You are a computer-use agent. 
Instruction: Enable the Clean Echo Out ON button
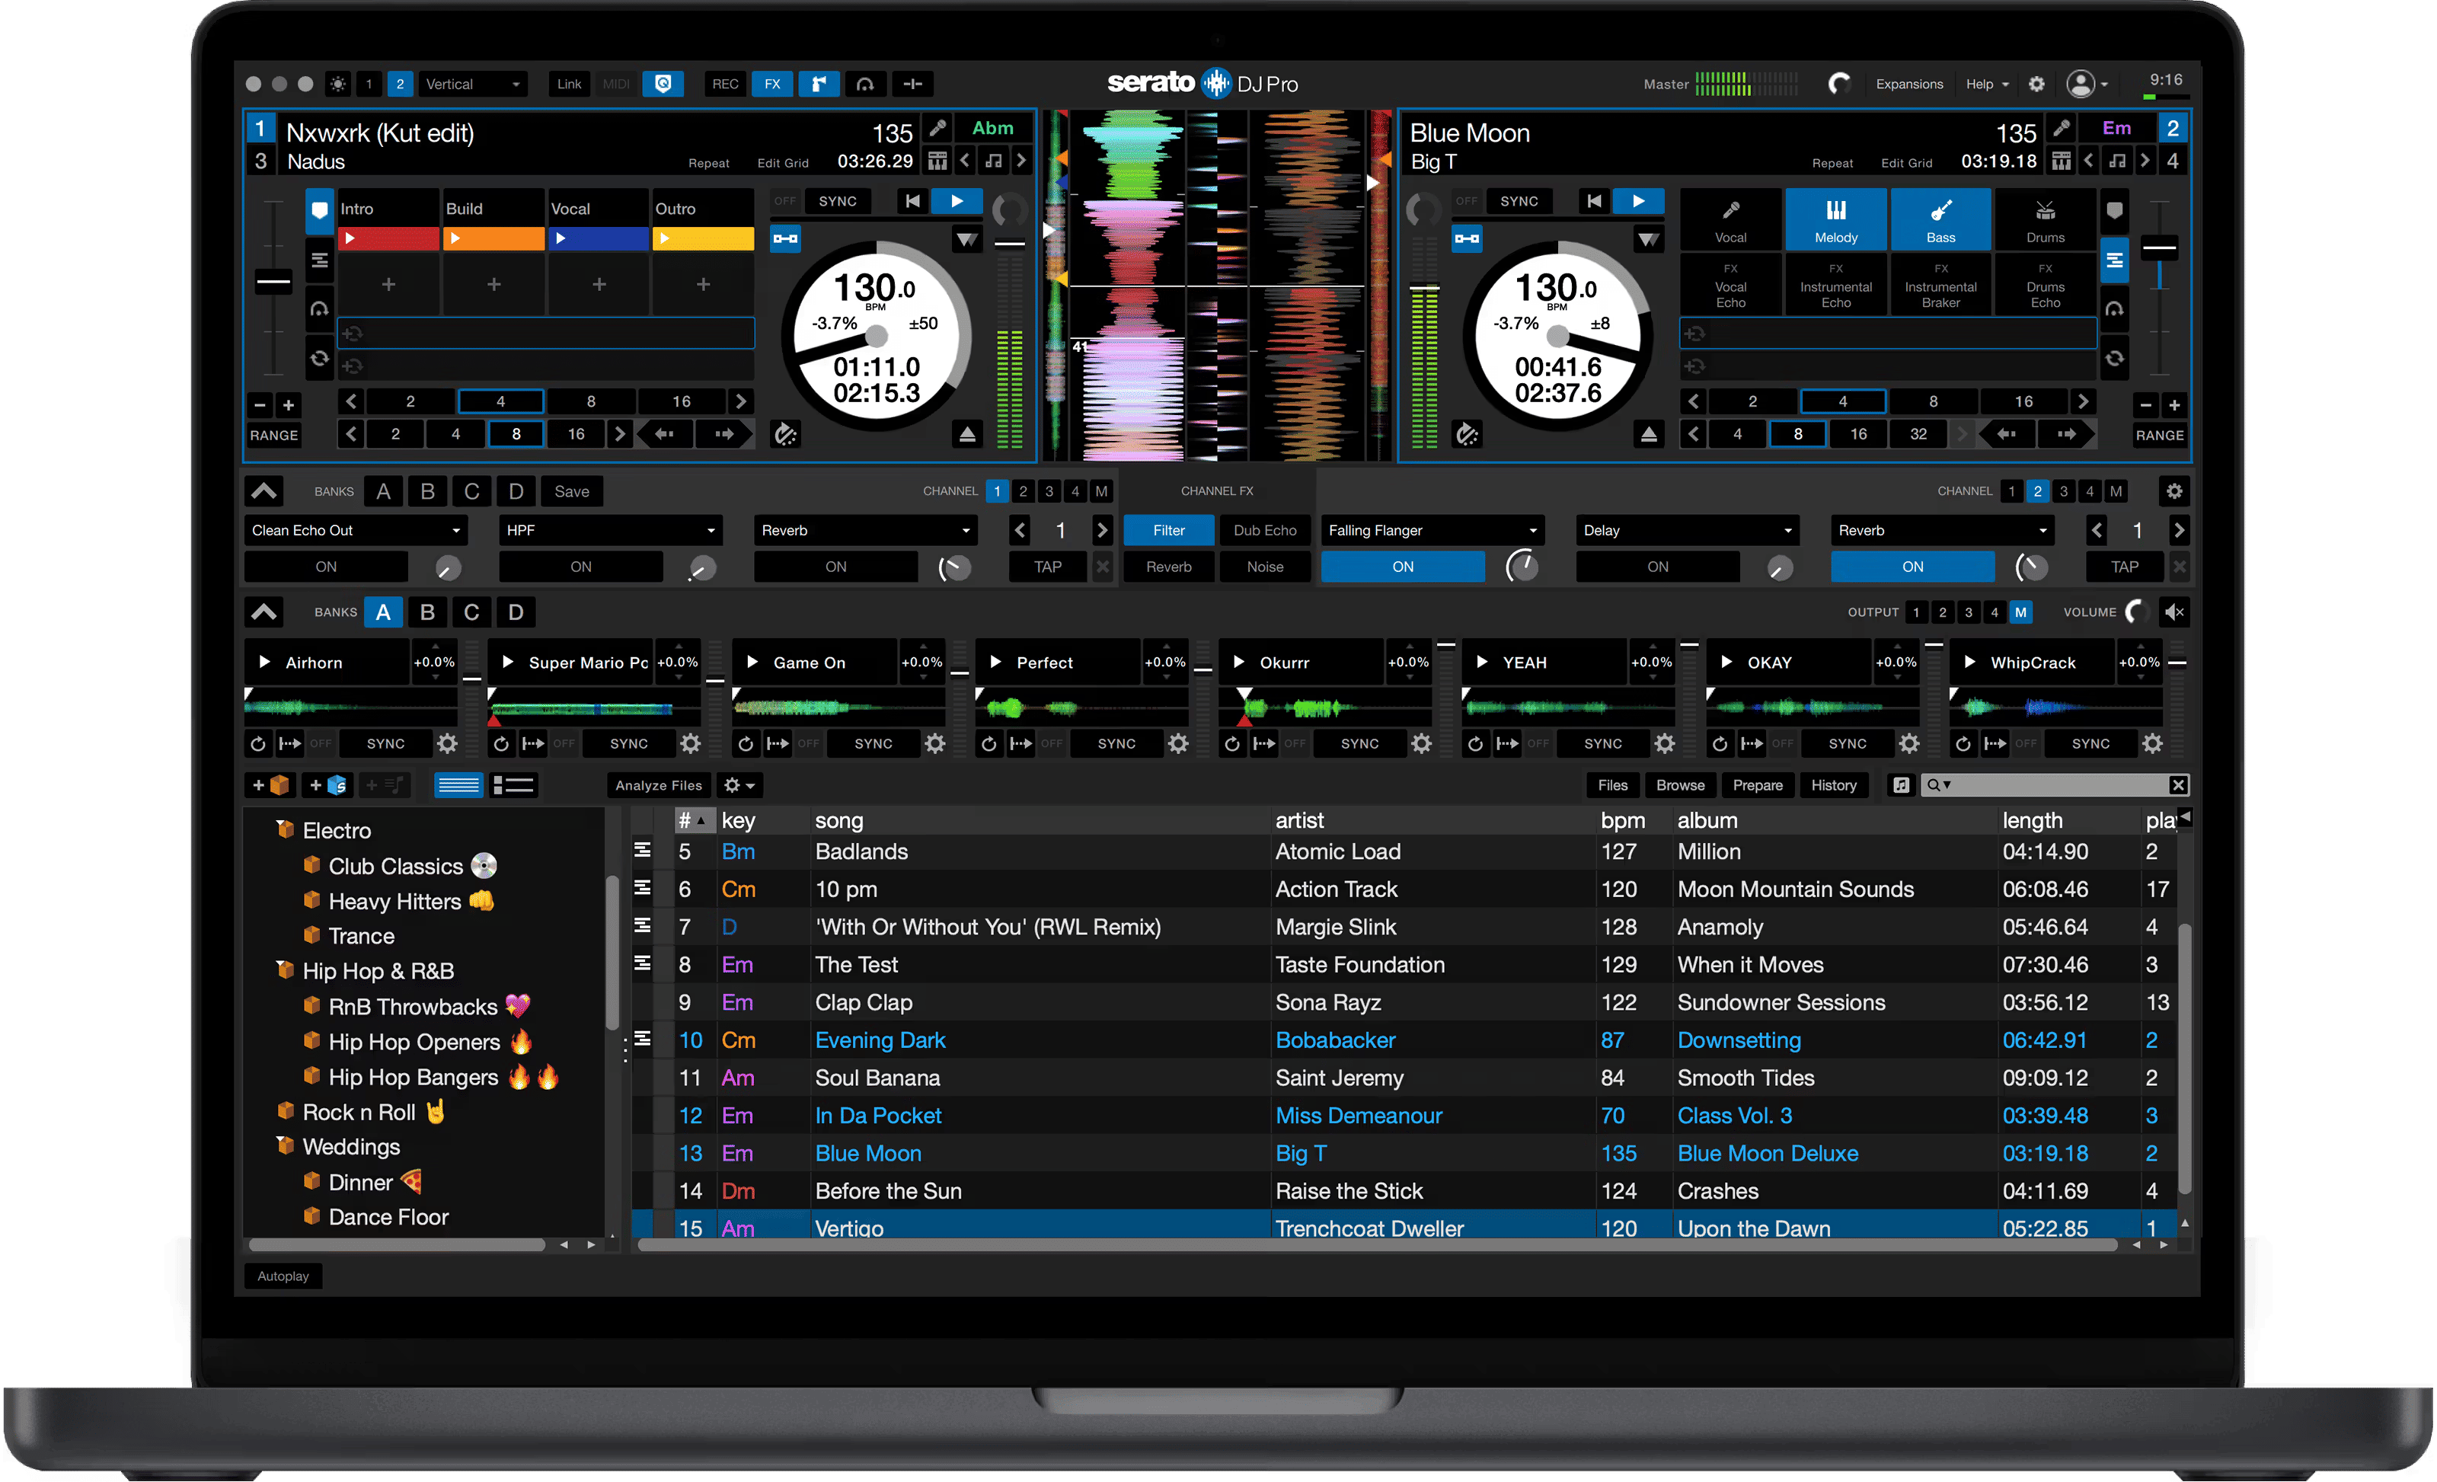point(325,567)
